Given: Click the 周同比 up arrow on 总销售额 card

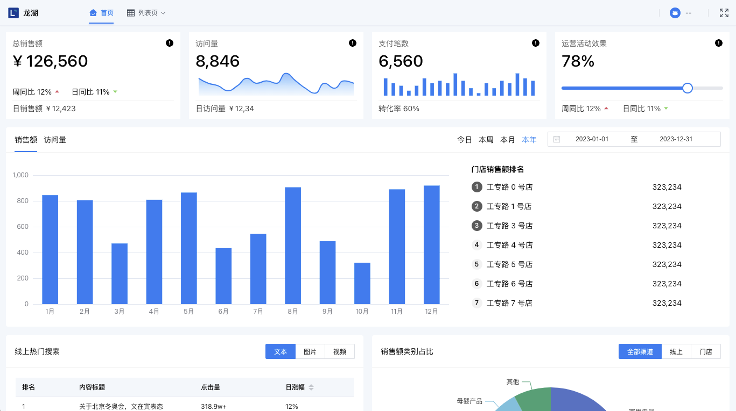Looking at the screenshot, I should 57,92.
